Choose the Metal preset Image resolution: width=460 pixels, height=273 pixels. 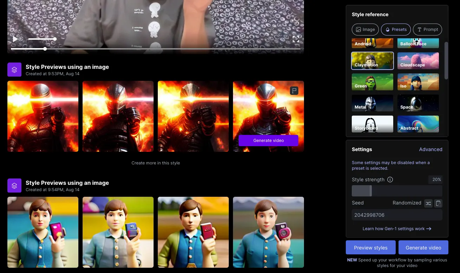(x=372, y=103)
